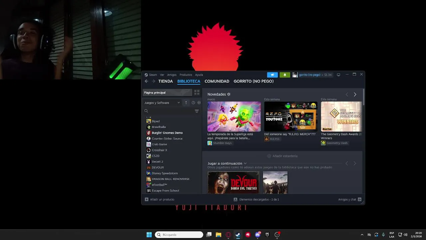This screenshot has height=240, width=426.
Task: Open GORRITO (NO PEGO) profile tab
Action: click(254, 81)
